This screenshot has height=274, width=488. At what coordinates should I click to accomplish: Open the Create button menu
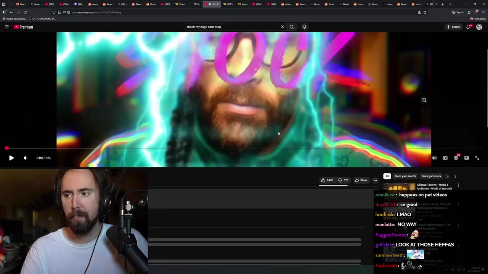(453, 27)
